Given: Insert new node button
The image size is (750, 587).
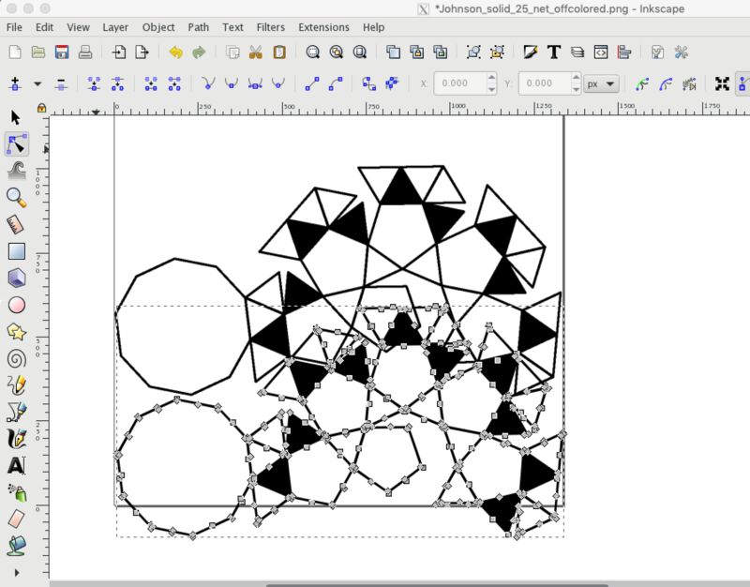Looking at the screenshot, I should (x=15, y=83).
